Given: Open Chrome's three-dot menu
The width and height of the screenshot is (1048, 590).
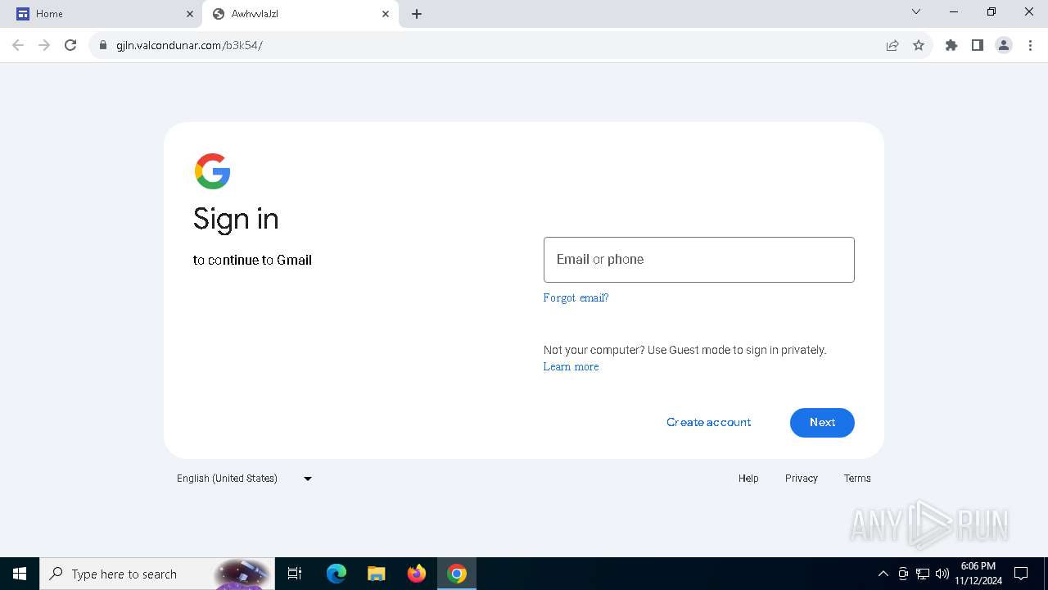Looking at the screenshot, I should 1030,45.
